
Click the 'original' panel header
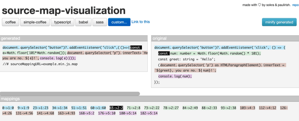225,38
